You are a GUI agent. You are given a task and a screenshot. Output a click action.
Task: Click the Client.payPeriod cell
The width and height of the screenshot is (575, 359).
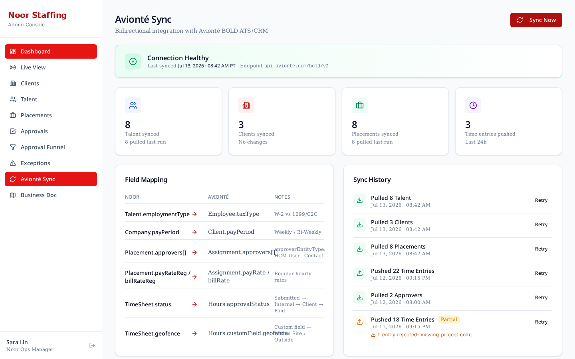[231, 232]
